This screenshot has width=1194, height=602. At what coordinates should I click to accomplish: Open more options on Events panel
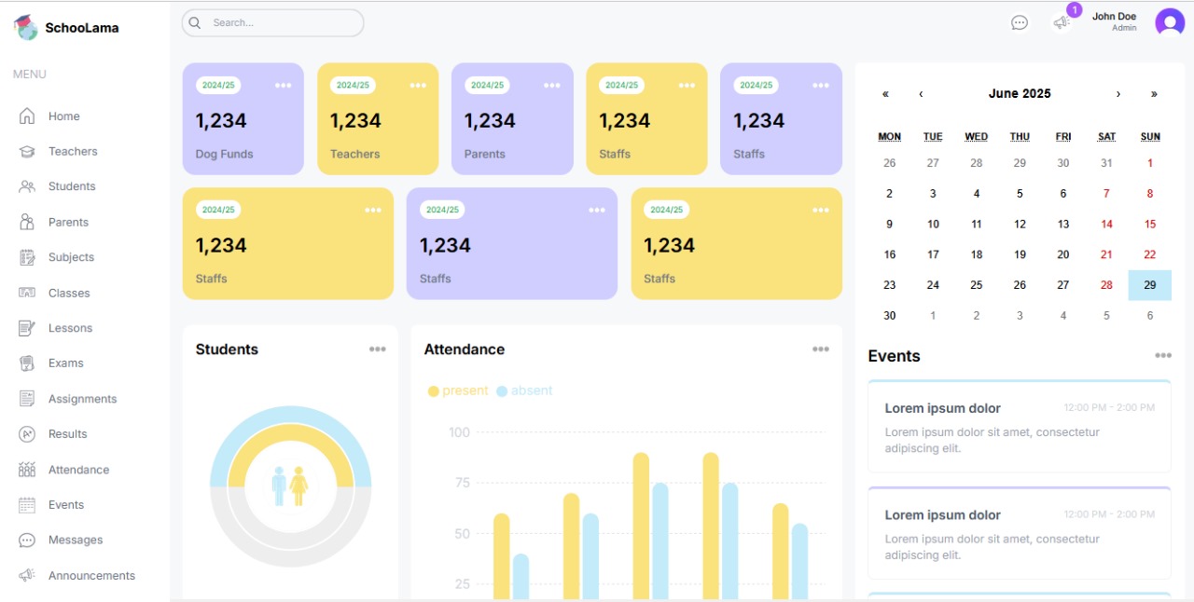(1163, 356)
